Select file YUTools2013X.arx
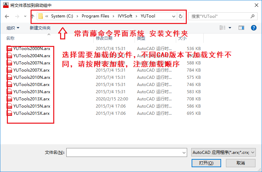Viewport: 262px width, 172px height. 31,99
